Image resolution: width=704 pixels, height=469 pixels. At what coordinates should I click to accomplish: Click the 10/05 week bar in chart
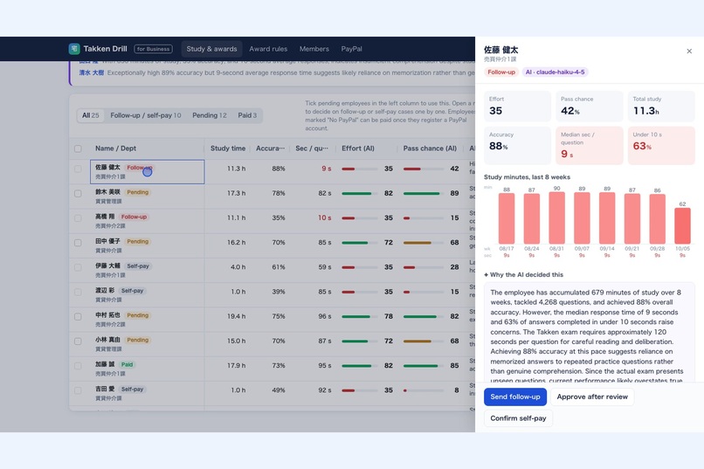pos(682,225)
